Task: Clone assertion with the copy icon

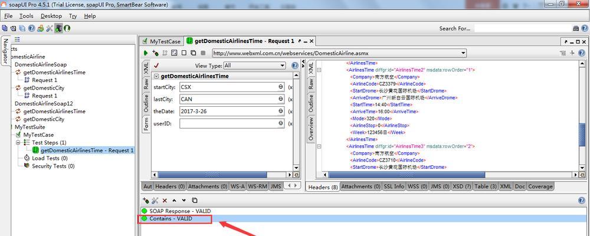Action: pyautogui.click(x=195, y=201)
